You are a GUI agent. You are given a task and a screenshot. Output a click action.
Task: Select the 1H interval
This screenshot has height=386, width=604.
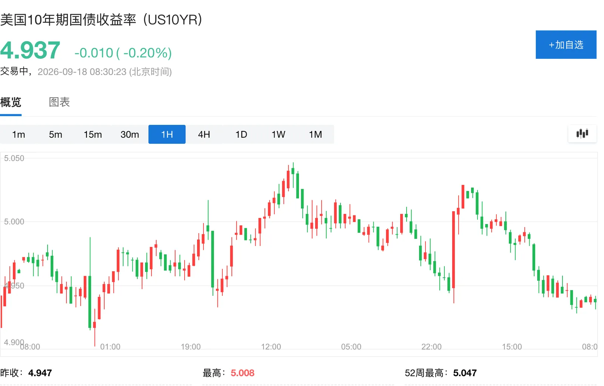coord(167,134)
